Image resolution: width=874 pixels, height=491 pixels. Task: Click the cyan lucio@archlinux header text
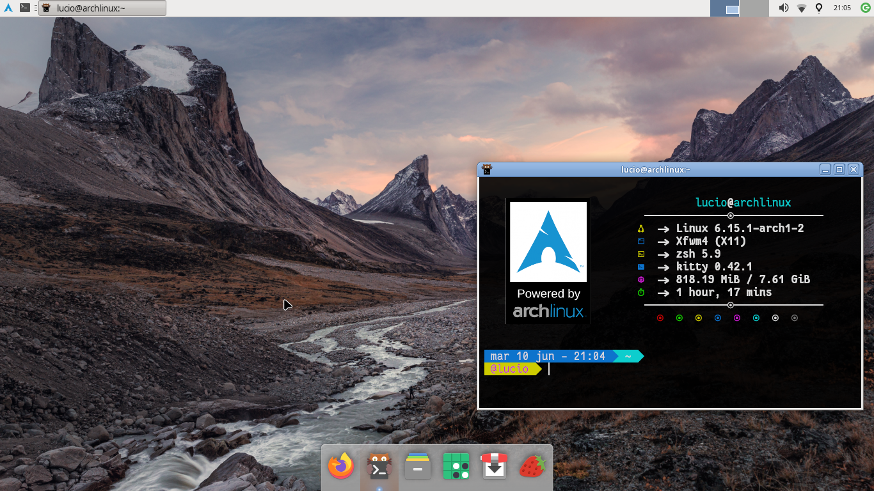743,203
